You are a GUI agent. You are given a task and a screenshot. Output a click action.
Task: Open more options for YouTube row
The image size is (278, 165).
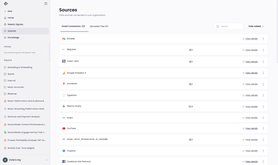[263, 128]
